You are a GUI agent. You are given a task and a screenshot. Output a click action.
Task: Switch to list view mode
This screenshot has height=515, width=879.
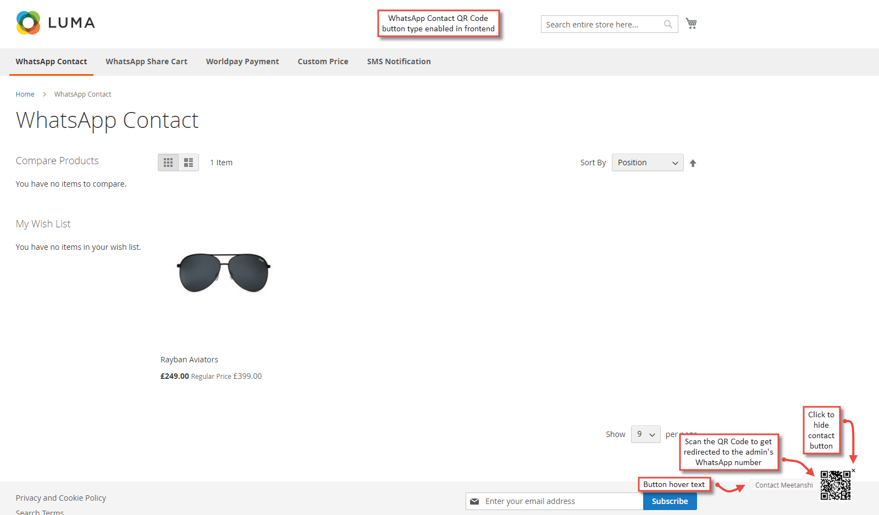pos(189,163)
